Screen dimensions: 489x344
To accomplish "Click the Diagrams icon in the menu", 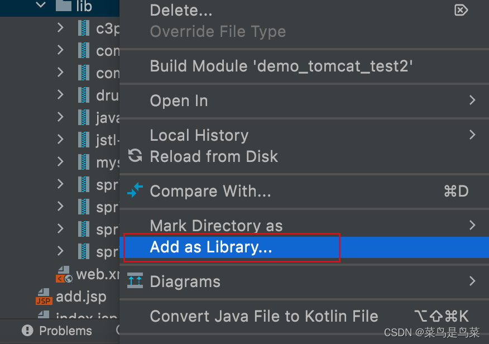I will (135, 281).
